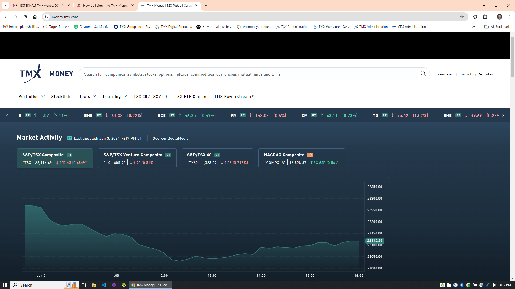515x289 pixels.
Task: Click the companies and symbols search field
Action: (x=249, y=74)
